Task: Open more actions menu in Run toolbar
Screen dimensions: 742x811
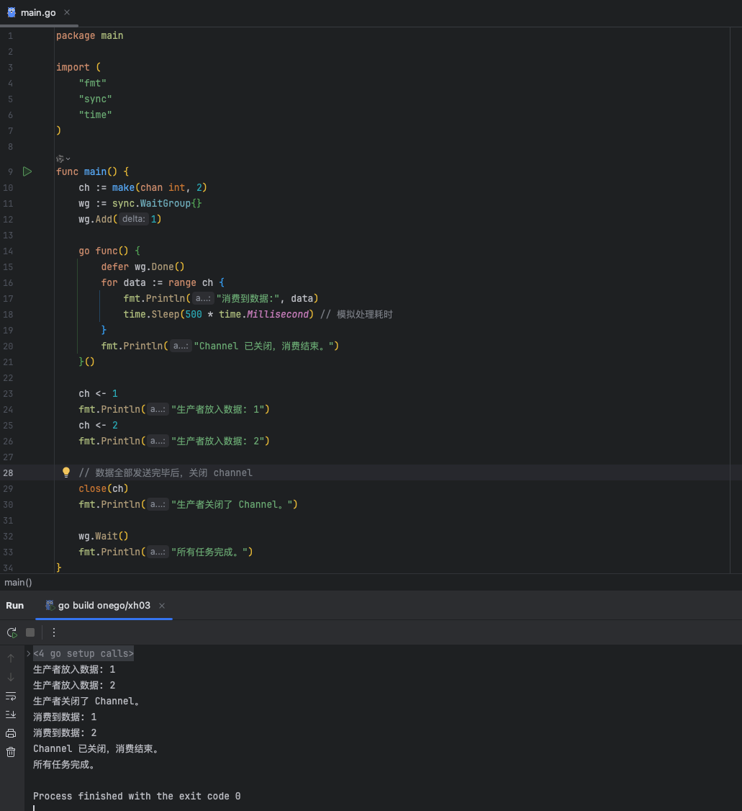Action: pos(54,632)
